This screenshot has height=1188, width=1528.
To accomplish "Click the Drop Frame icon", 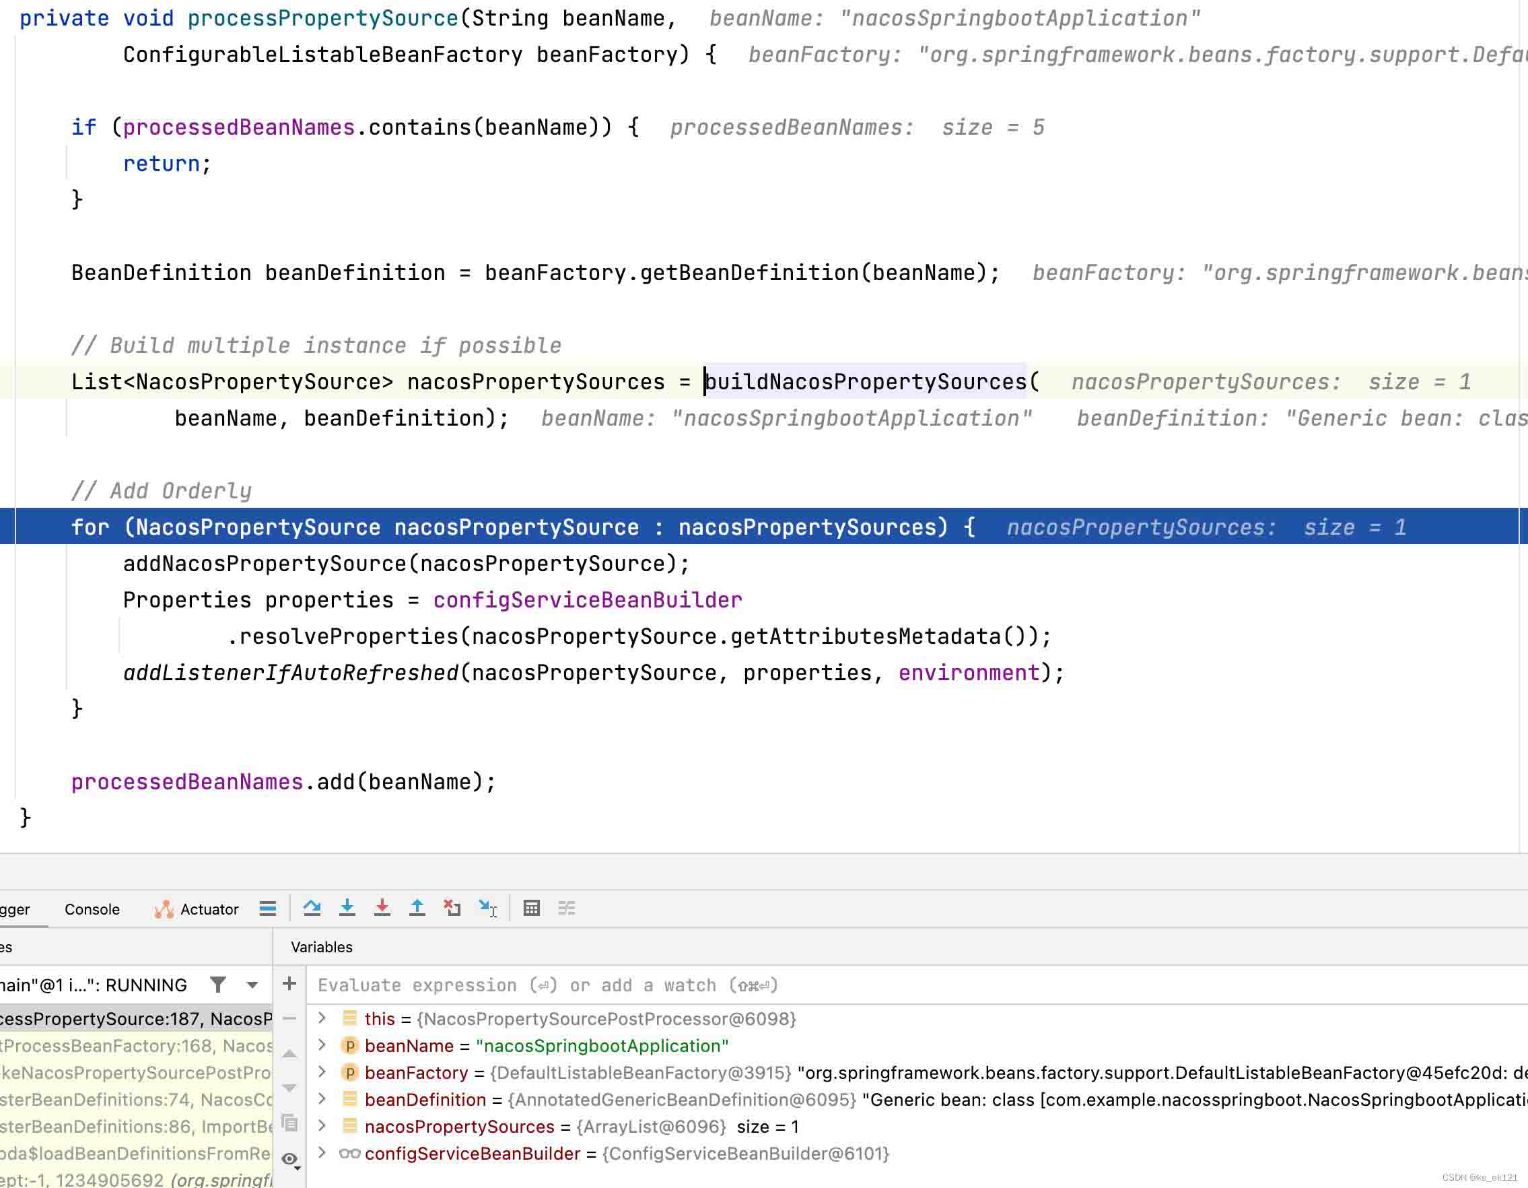I will coord(452,908).
